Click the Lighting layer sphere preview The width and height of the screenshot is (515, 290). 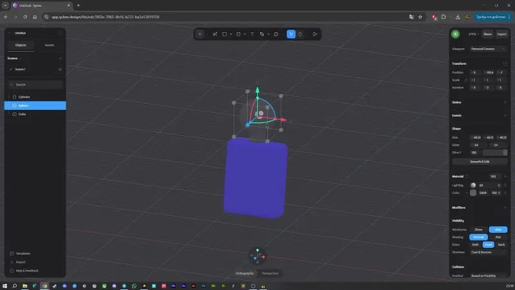tap(473, 186)
